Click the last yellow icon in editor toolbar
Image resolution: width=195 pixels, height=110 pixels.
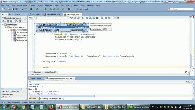[118, 18]
